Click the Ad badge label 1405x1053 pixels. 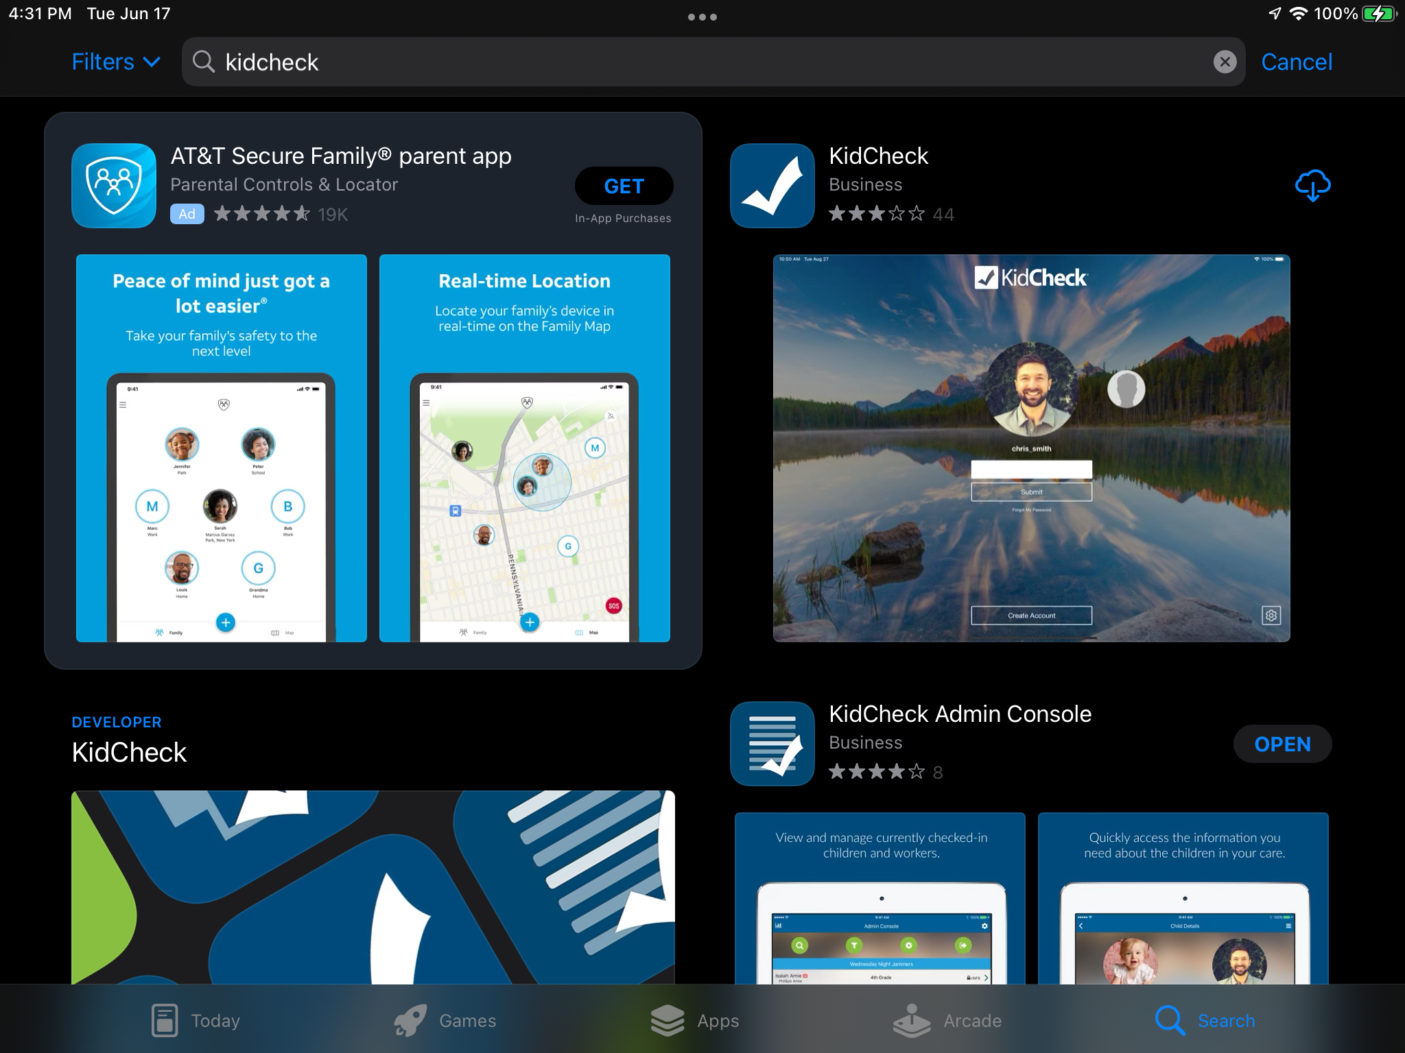pos(187,214)
